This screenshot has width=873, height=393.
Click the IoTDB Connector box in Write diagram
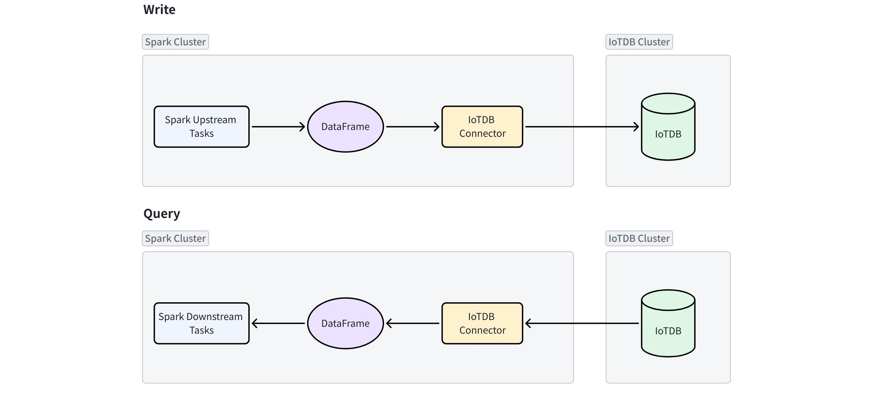tap(482, 127)
